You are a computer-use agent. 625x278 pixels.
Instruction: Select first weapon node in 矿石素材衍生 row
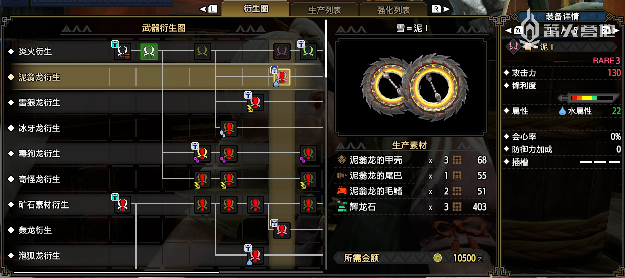[122, 204]
